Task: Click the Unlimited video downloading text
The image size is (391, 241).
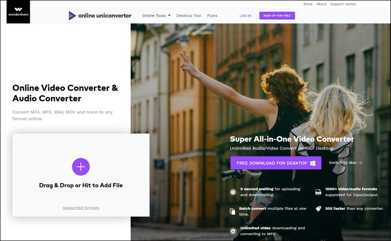Action: pos(272,231)
